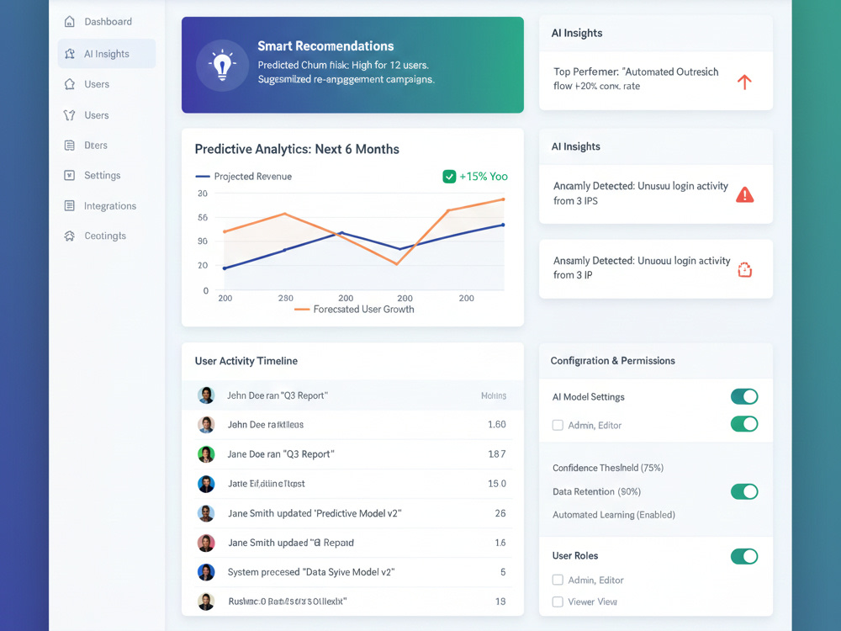Click the house icon beside the first Users
The height and width of the screenshot is (631, 841).
pos(69,84)
